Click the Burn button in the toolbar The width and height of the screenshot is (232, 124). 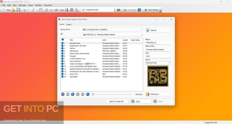[x=50, y=10]
